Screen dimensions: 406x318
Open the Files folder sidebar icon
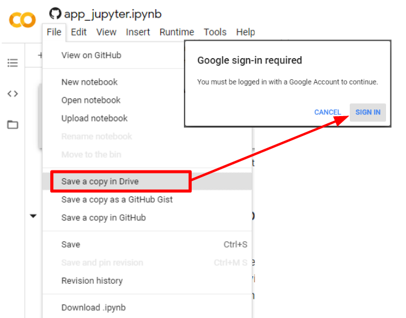(x=13, y=125)
